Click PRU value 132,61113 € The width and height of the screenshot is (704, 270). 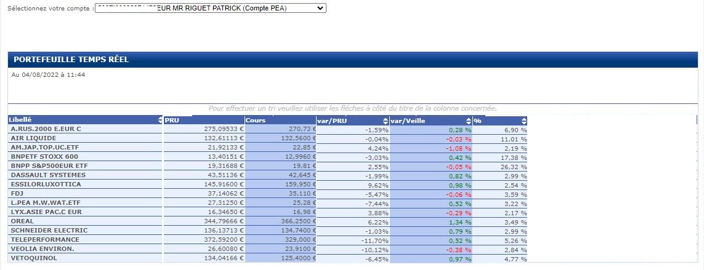click(x=224, y=138)
